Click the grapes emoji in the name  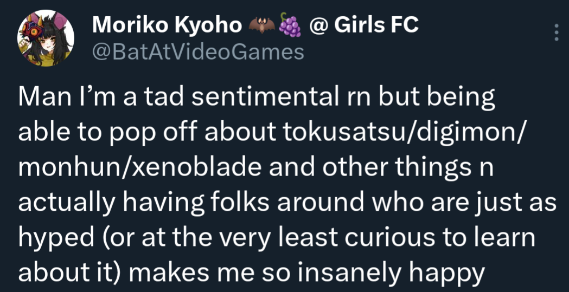290,25
